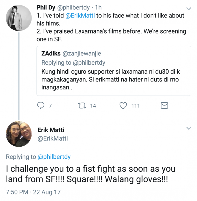This screenshot has height=201, width=197.
Task: View the 111 likes count
Action: (x=135, y=106)
